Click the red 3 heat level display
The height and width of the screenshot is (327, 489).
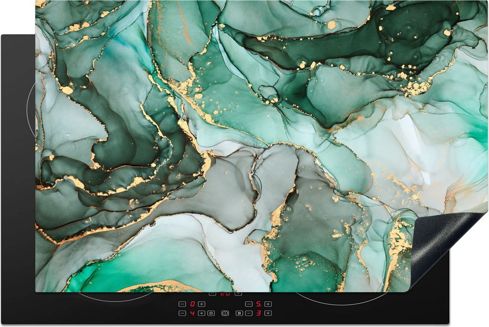click(258, 313)
